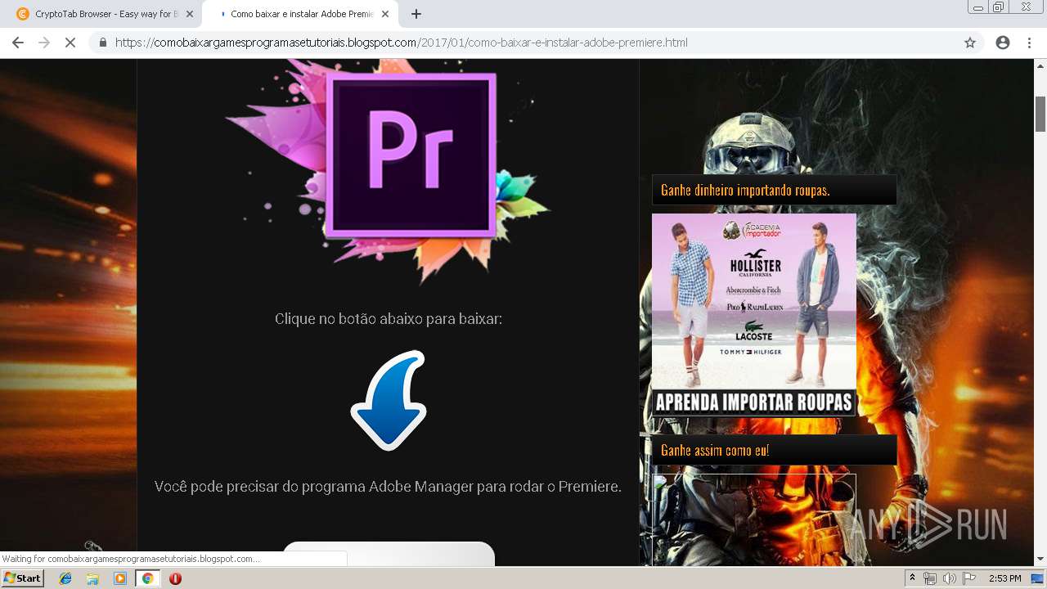This screenshot has width=1047, height=589.
Task: Open the volume speaker tray icon
Action: coord(950,578)
